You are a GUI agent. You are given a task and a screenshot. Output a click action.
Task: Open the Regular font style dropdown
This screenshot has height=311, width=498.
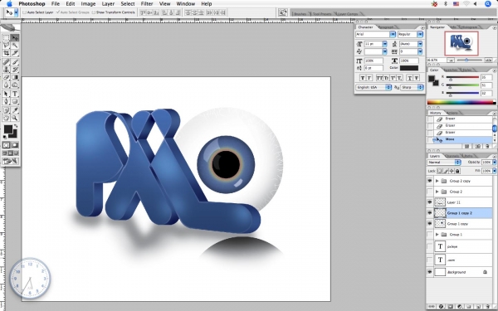click(420, 34)
